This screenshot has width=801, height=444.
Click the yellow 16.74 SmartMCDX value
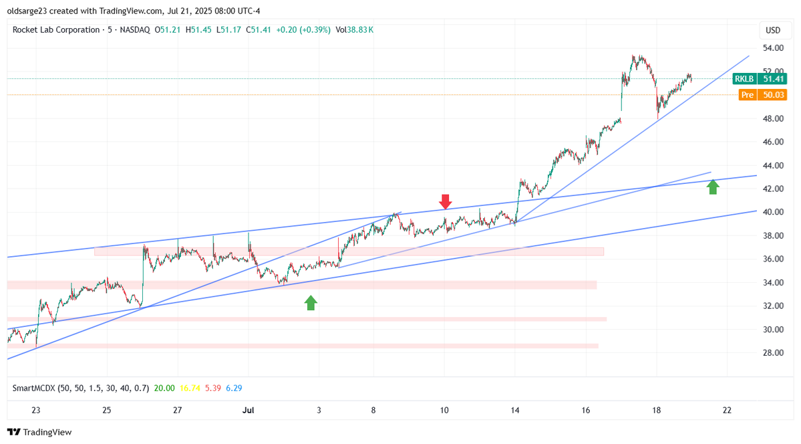click(x=190, y=388)
